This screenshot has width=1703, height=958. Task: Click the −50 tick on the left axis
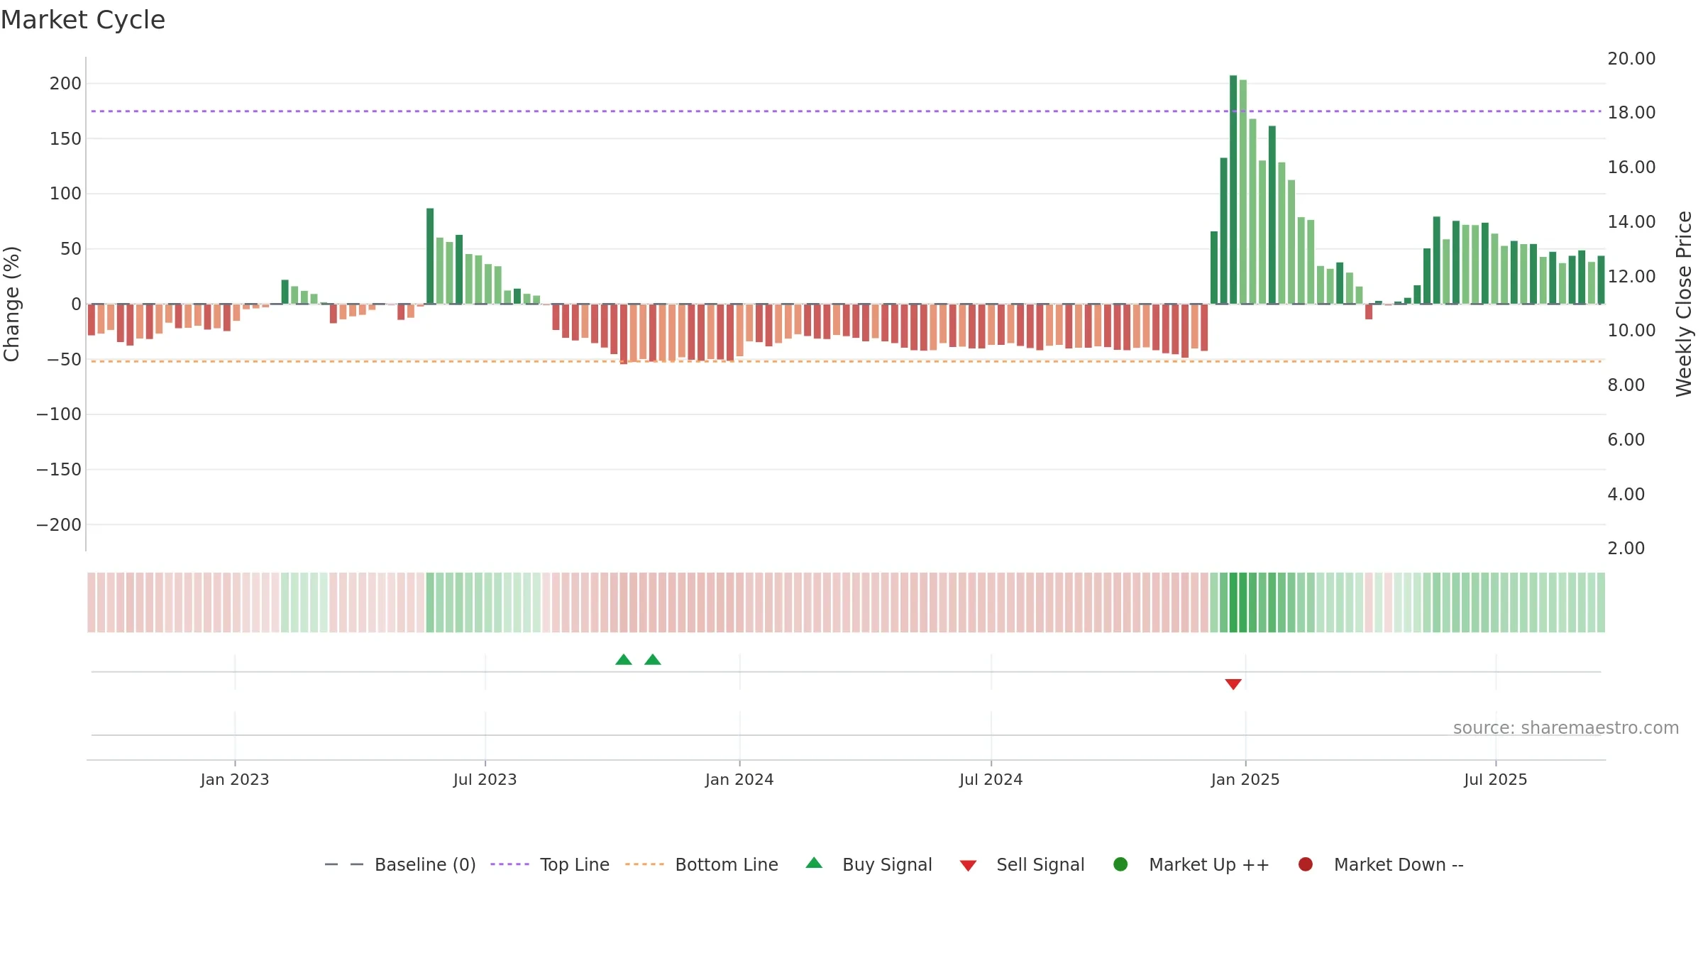64,360
